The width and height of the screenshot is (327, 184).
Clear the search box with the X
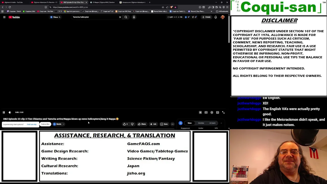click(x=120, y=17)
